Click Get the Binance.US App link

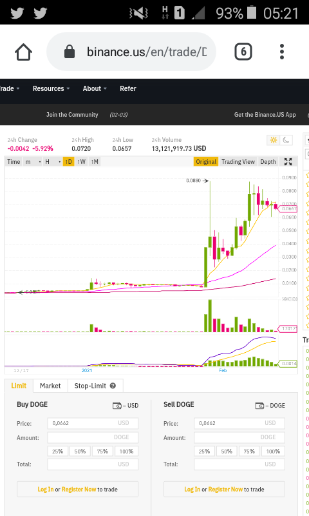(265, 115)
